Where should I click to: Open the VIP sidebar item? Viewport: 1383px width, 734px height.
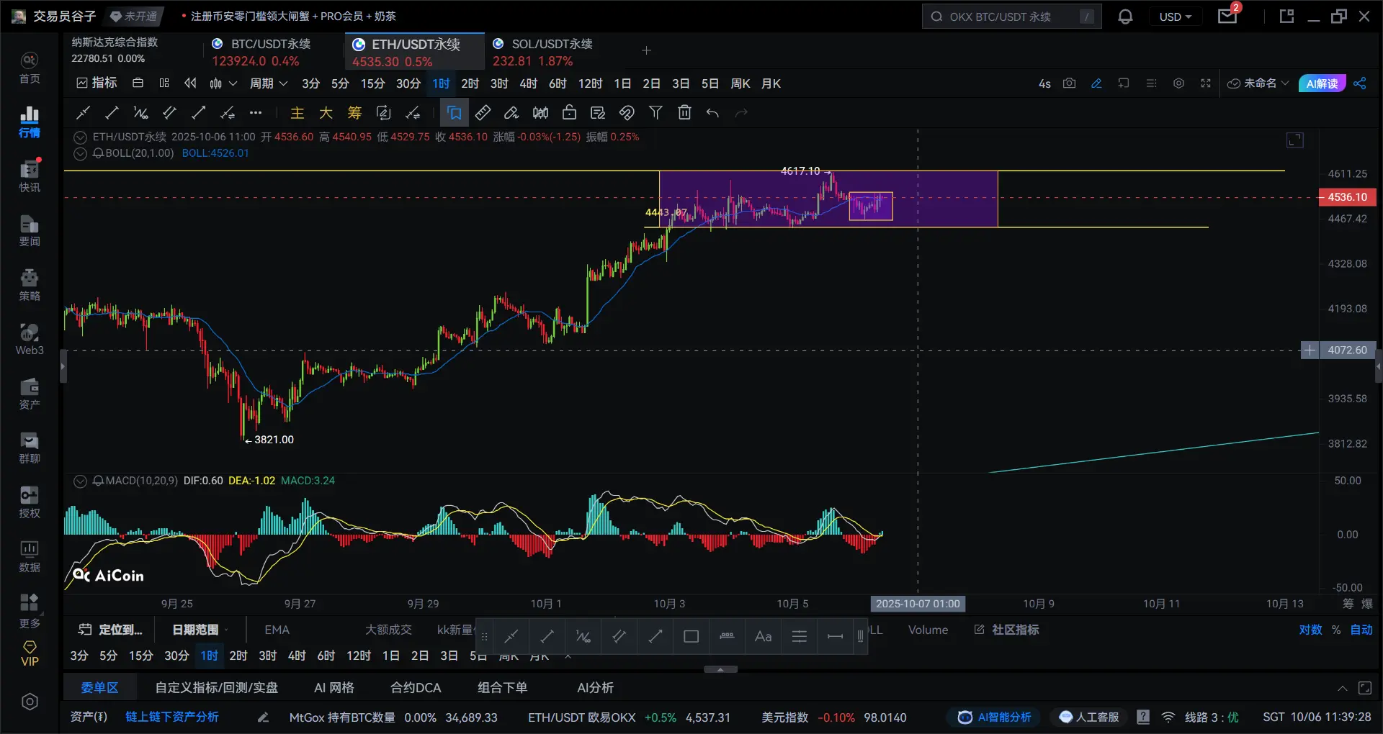point(30,653)
